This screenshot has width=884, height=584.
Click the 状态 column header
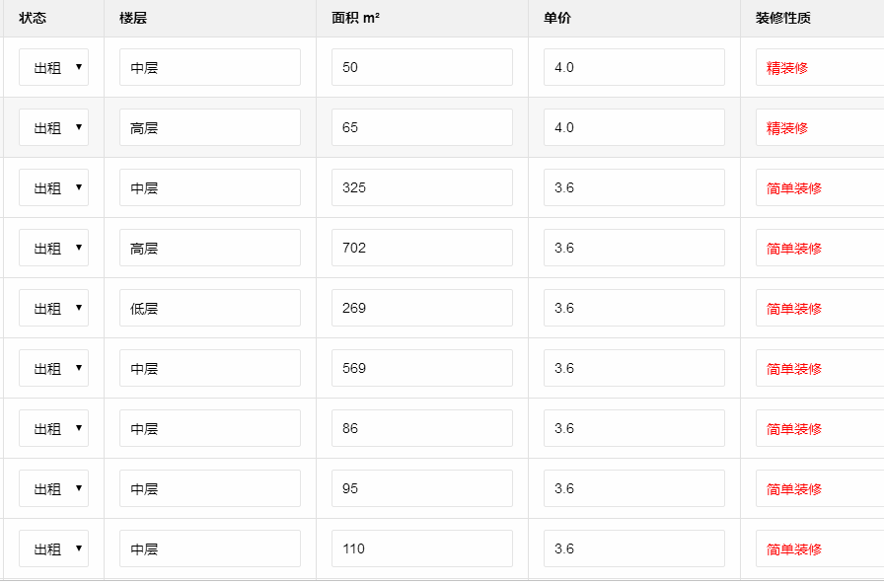point(33,19)
